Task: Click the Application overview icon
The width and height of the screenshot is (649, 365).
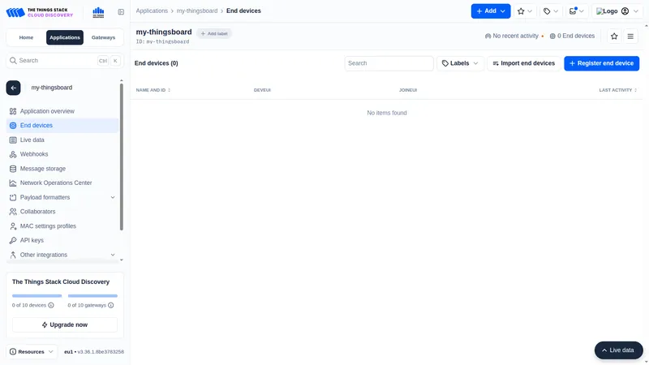Action: 13,111
